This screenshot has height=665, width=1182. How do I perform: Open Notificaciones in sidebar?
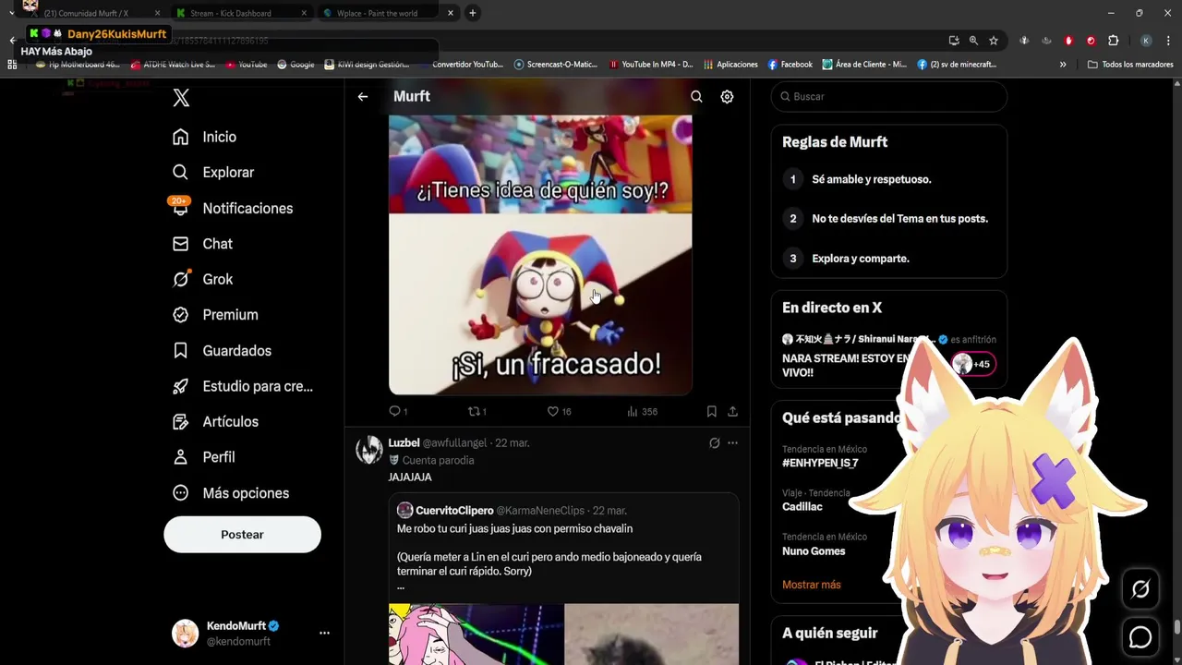[233, 208]
